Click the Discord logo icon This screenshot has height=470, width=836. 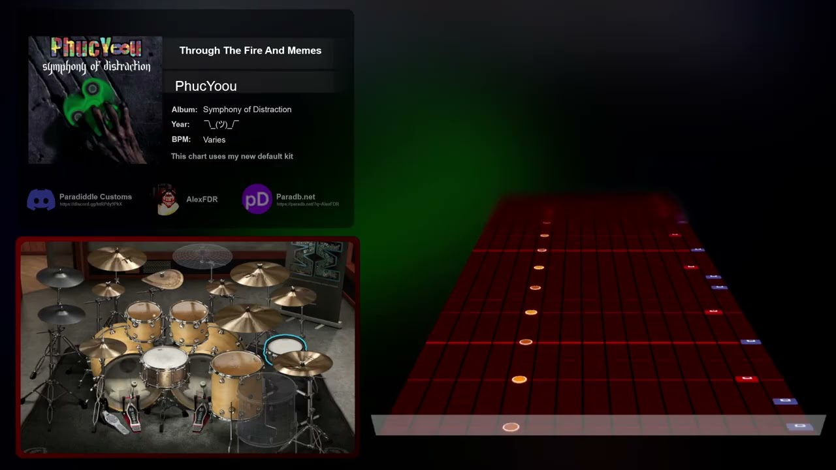tap(41, 199)
